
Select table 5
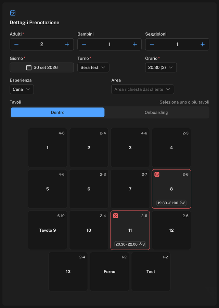(x=48, y=189)
